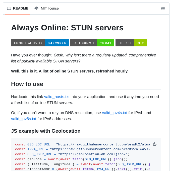
Task: Click the book icon beside README
Action: pos(9,9)
